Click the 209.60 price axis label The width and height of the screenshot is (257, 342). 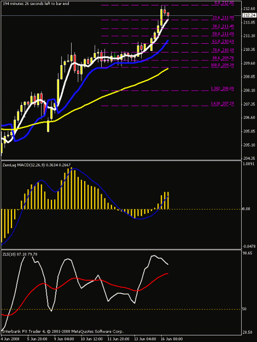click(x=249, y=63)
